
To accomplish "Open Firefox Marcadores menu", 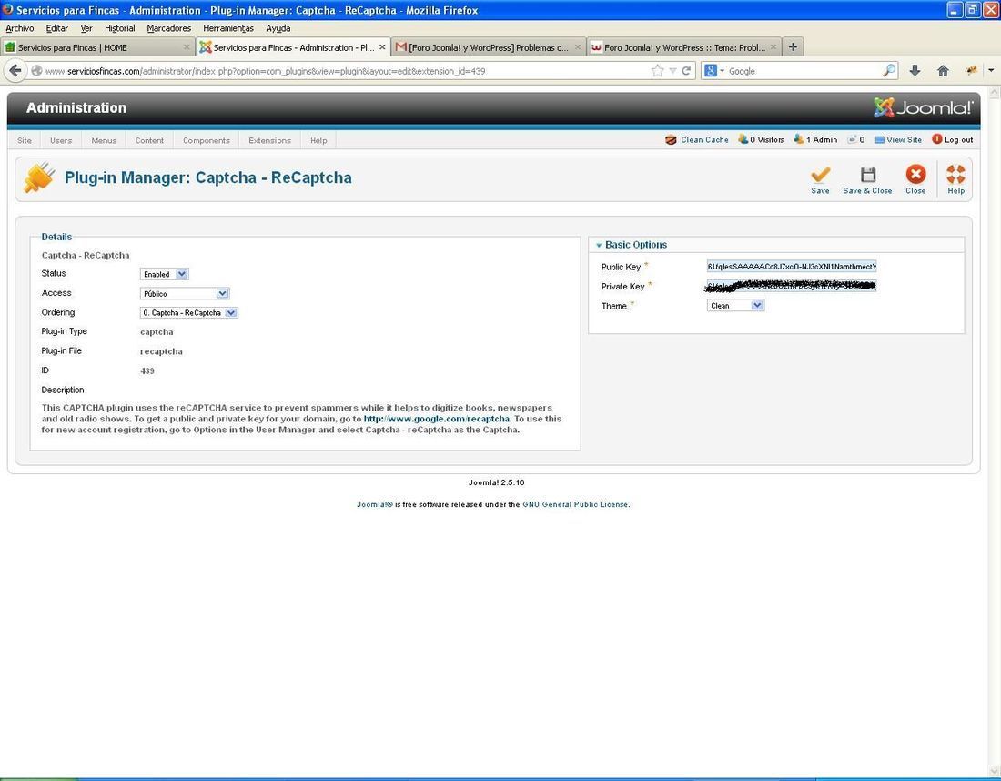I will [168, 28].
